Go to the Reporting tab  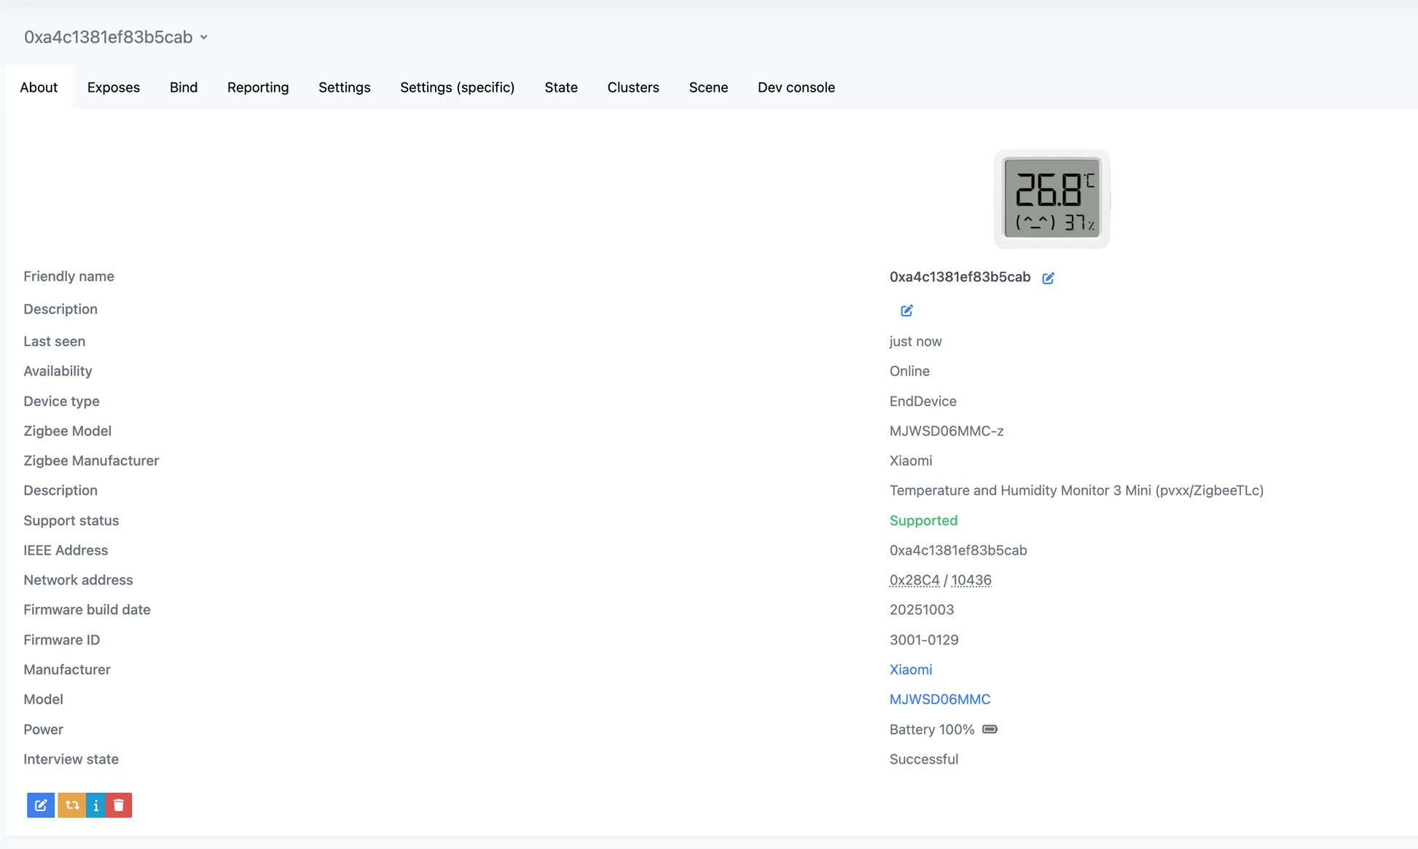point(258,87)
